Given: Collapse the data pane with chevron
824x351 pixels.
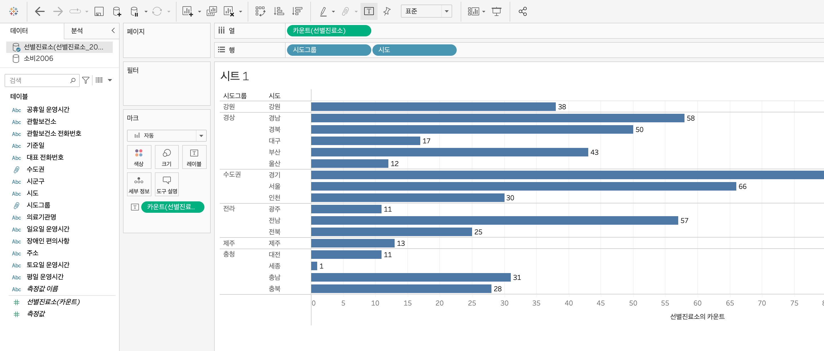Looking at the screenshot, I should (x=113, y=30).
